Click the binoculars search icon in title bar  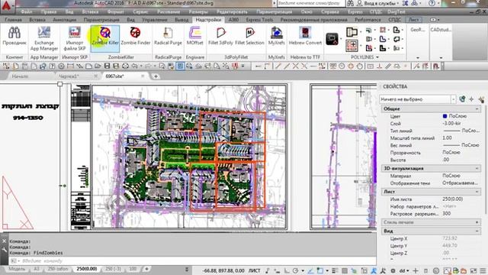(351, 3)
